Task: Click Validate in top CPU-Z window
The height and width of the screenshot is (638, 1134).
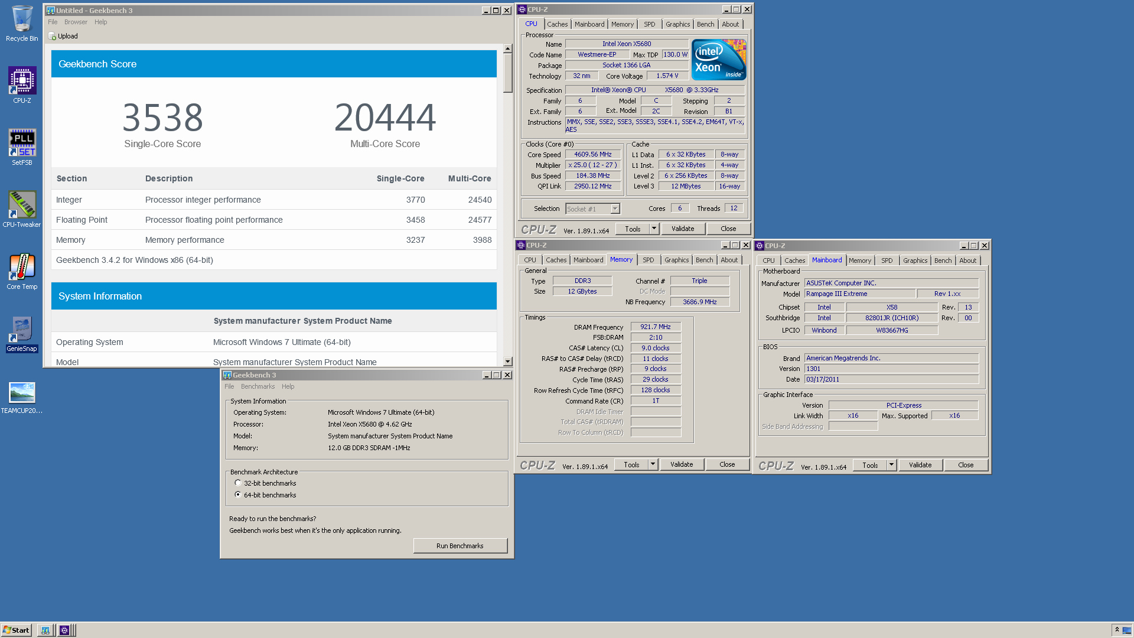Action: 683,229
